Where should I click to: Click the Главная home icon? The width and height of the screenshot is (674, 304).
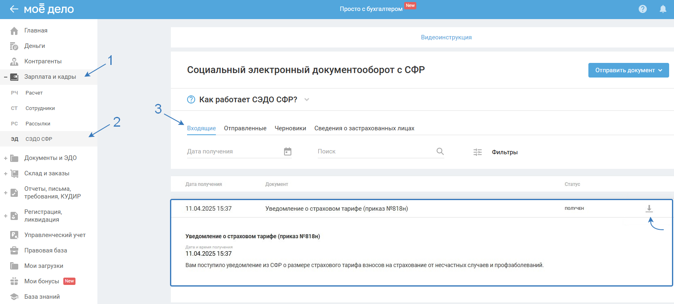14,30
